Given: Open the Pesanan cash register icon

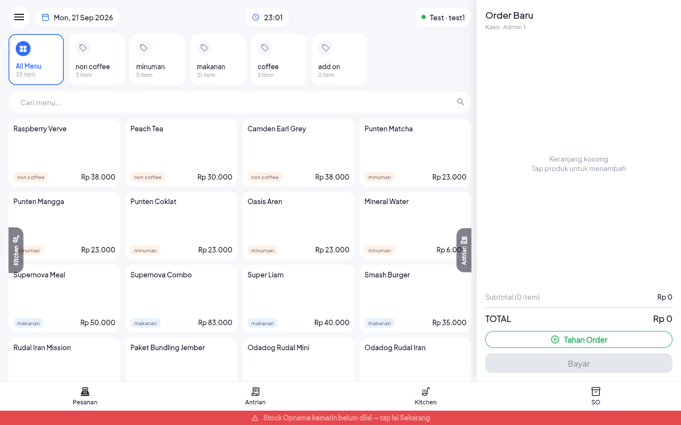Looking at the screenshot, I should (x=85, y=392).
